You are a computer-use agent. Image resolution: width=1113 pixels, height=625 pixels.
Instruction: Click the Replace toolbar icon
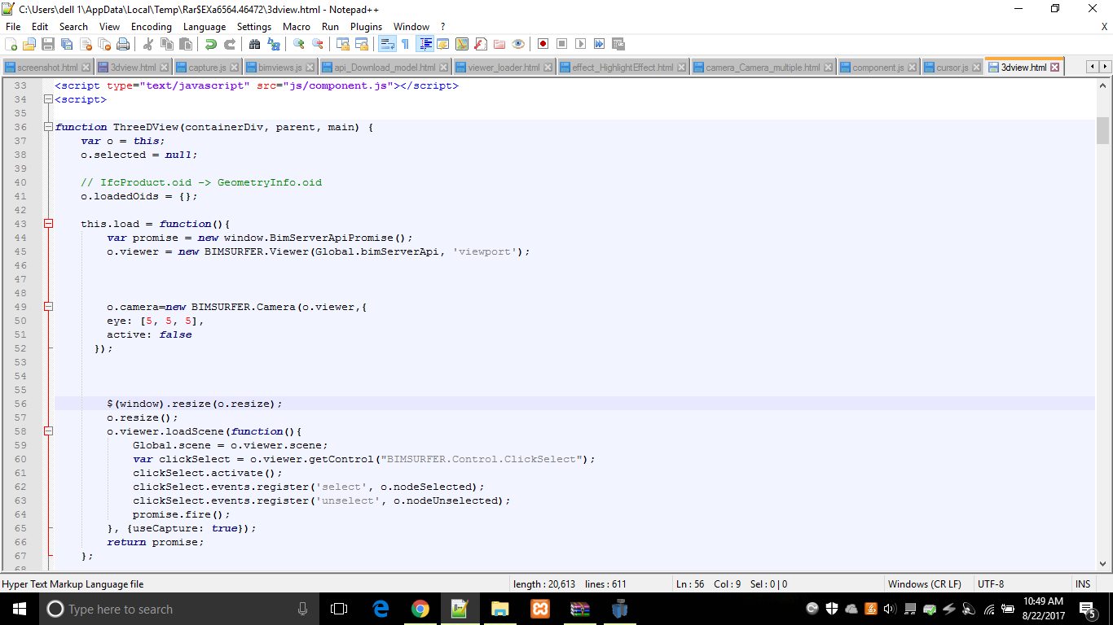click(x=275, y=43)
